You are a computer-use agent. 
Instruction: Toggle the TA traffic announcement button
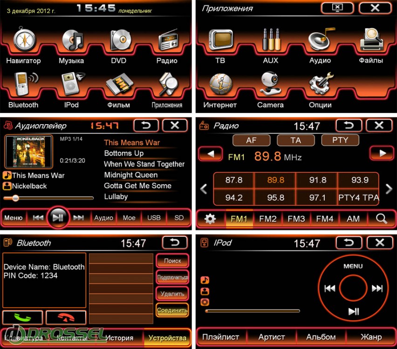[x=295, y=140]
